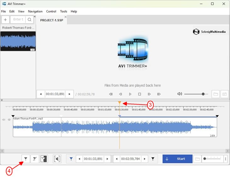Screen dimensions: 230x178
Task: Collapse the timeline panel with down chevrons
Action: (x=2, y=100)
